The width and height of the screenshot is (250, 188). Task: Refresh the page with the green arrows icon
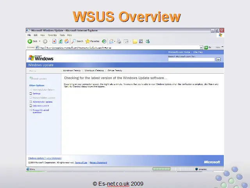point(61,42)
